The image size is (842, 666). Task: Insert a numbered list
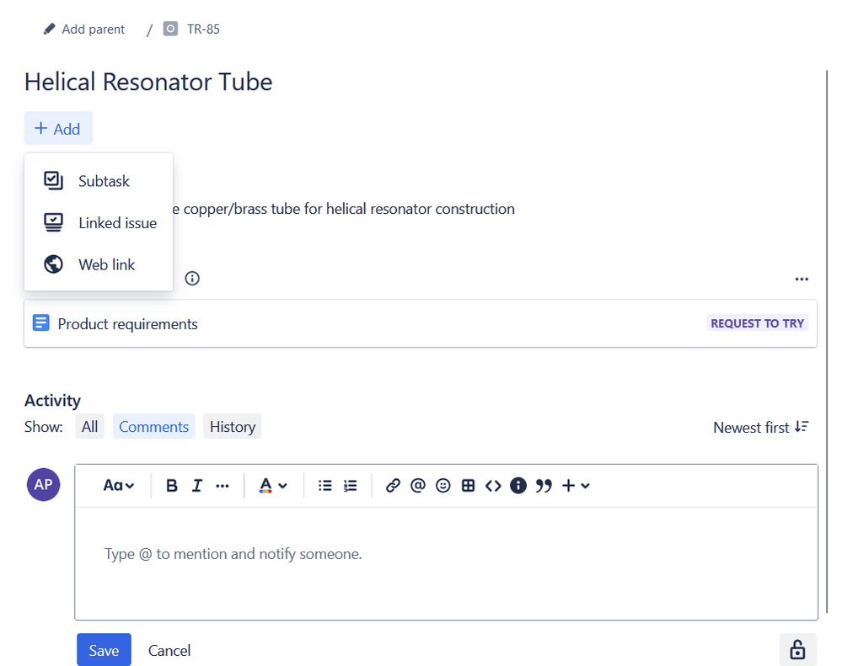tap(350, 485)
